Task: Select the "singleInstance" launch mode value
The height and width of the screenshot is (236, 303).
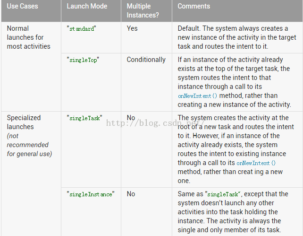Action: click(91, 194)
